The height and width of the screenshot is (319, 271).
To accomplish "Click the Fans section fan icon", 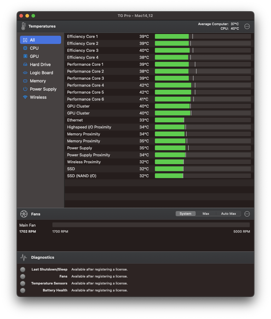I will (x=24, y=214).
